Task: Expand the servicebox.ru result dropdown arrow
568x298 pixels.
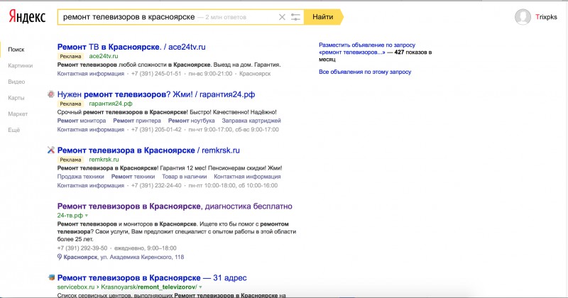Action: point(200,287)
